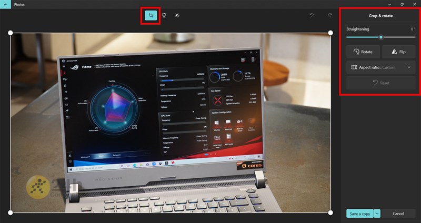This screenshot has width=421, height=223.
Task: Click the Redo arrow icon
Action: (330, 15)
